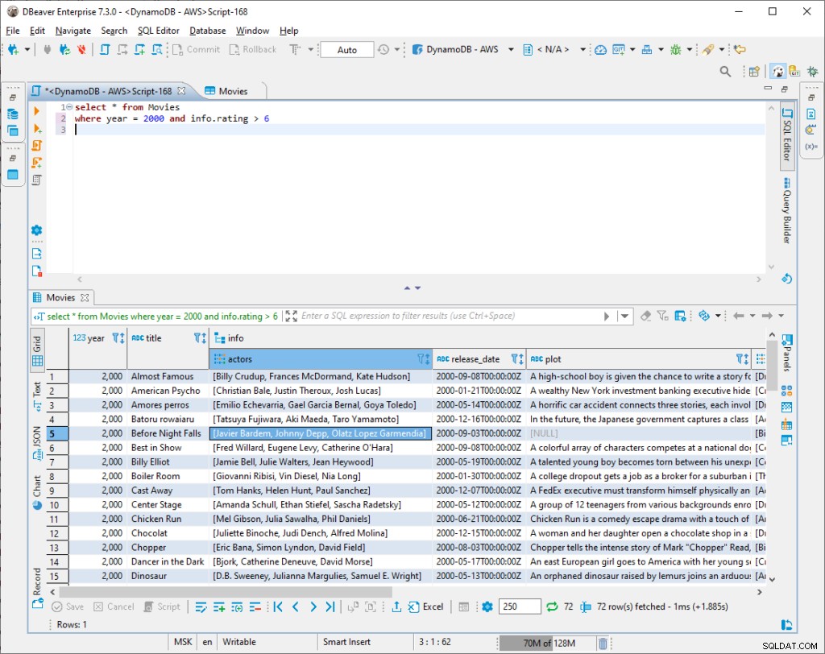
Task: Click the Commit button
Action: coord(197,49)
